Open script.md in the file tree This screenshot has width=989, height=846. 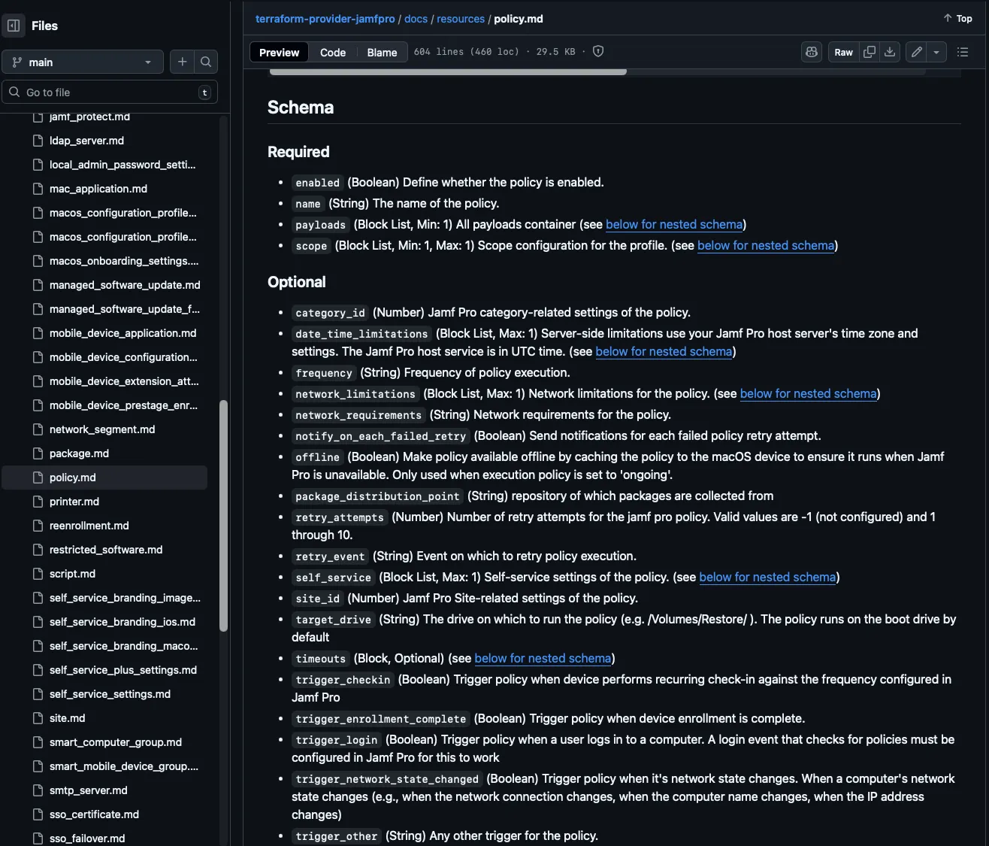72,574
